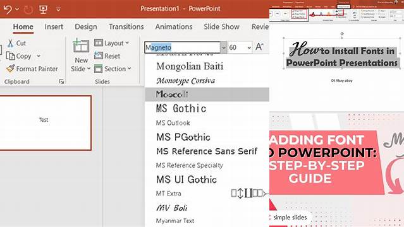Open the Animations ribbon tab

(174, 26)
